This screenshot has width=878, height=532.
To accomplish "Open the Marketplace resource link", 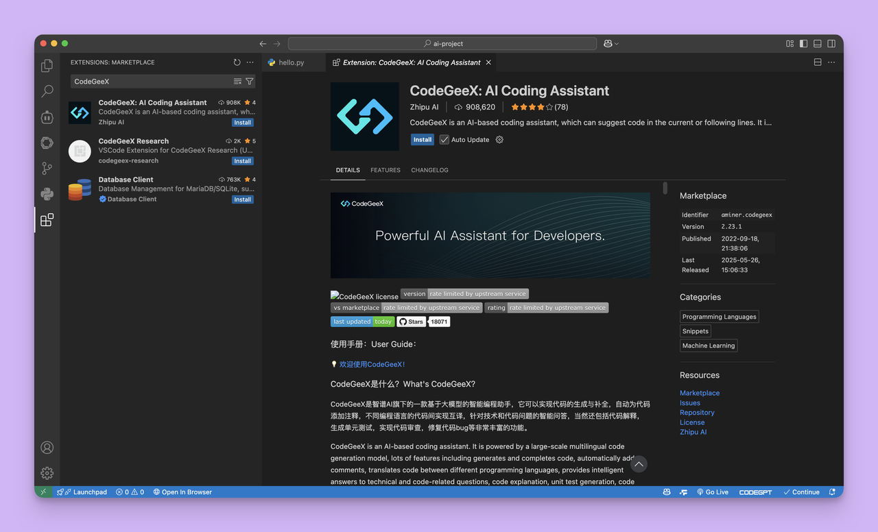I will point(700,393).
